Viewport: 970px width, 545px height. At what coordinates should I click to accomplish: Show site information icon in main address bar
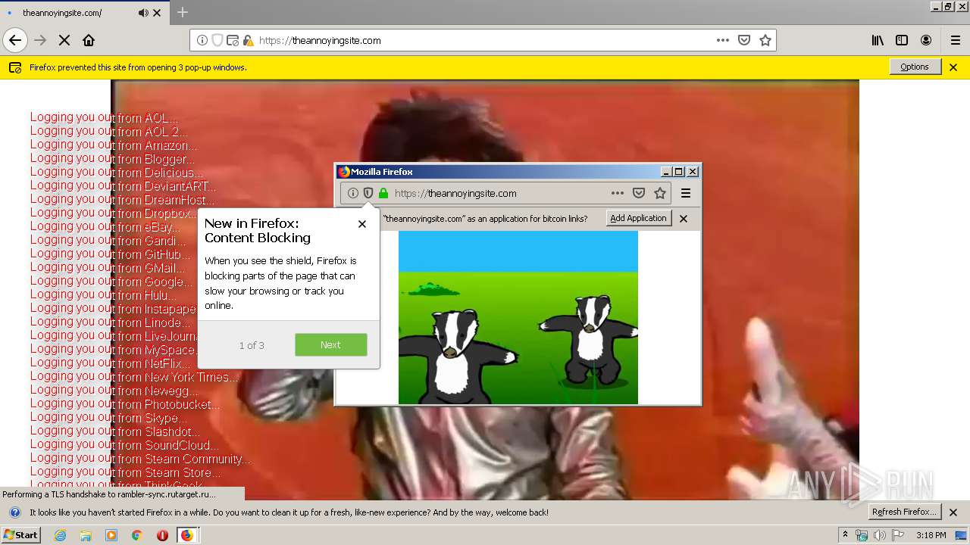coord(202,40)
